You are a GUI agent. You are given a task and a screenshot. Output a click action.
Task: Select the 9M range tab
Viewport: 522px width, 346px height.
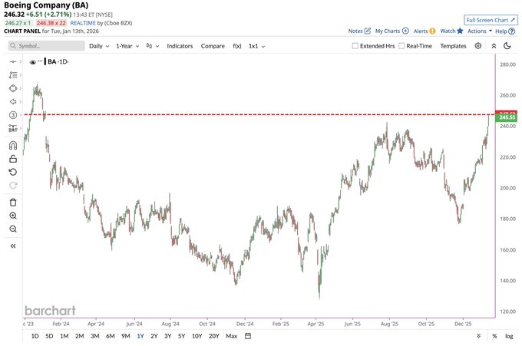(125, 336)
